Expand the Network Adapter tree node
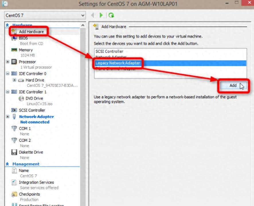Viewport: 254px width, 206px height. pyautogui.click(x=8, y=116)
